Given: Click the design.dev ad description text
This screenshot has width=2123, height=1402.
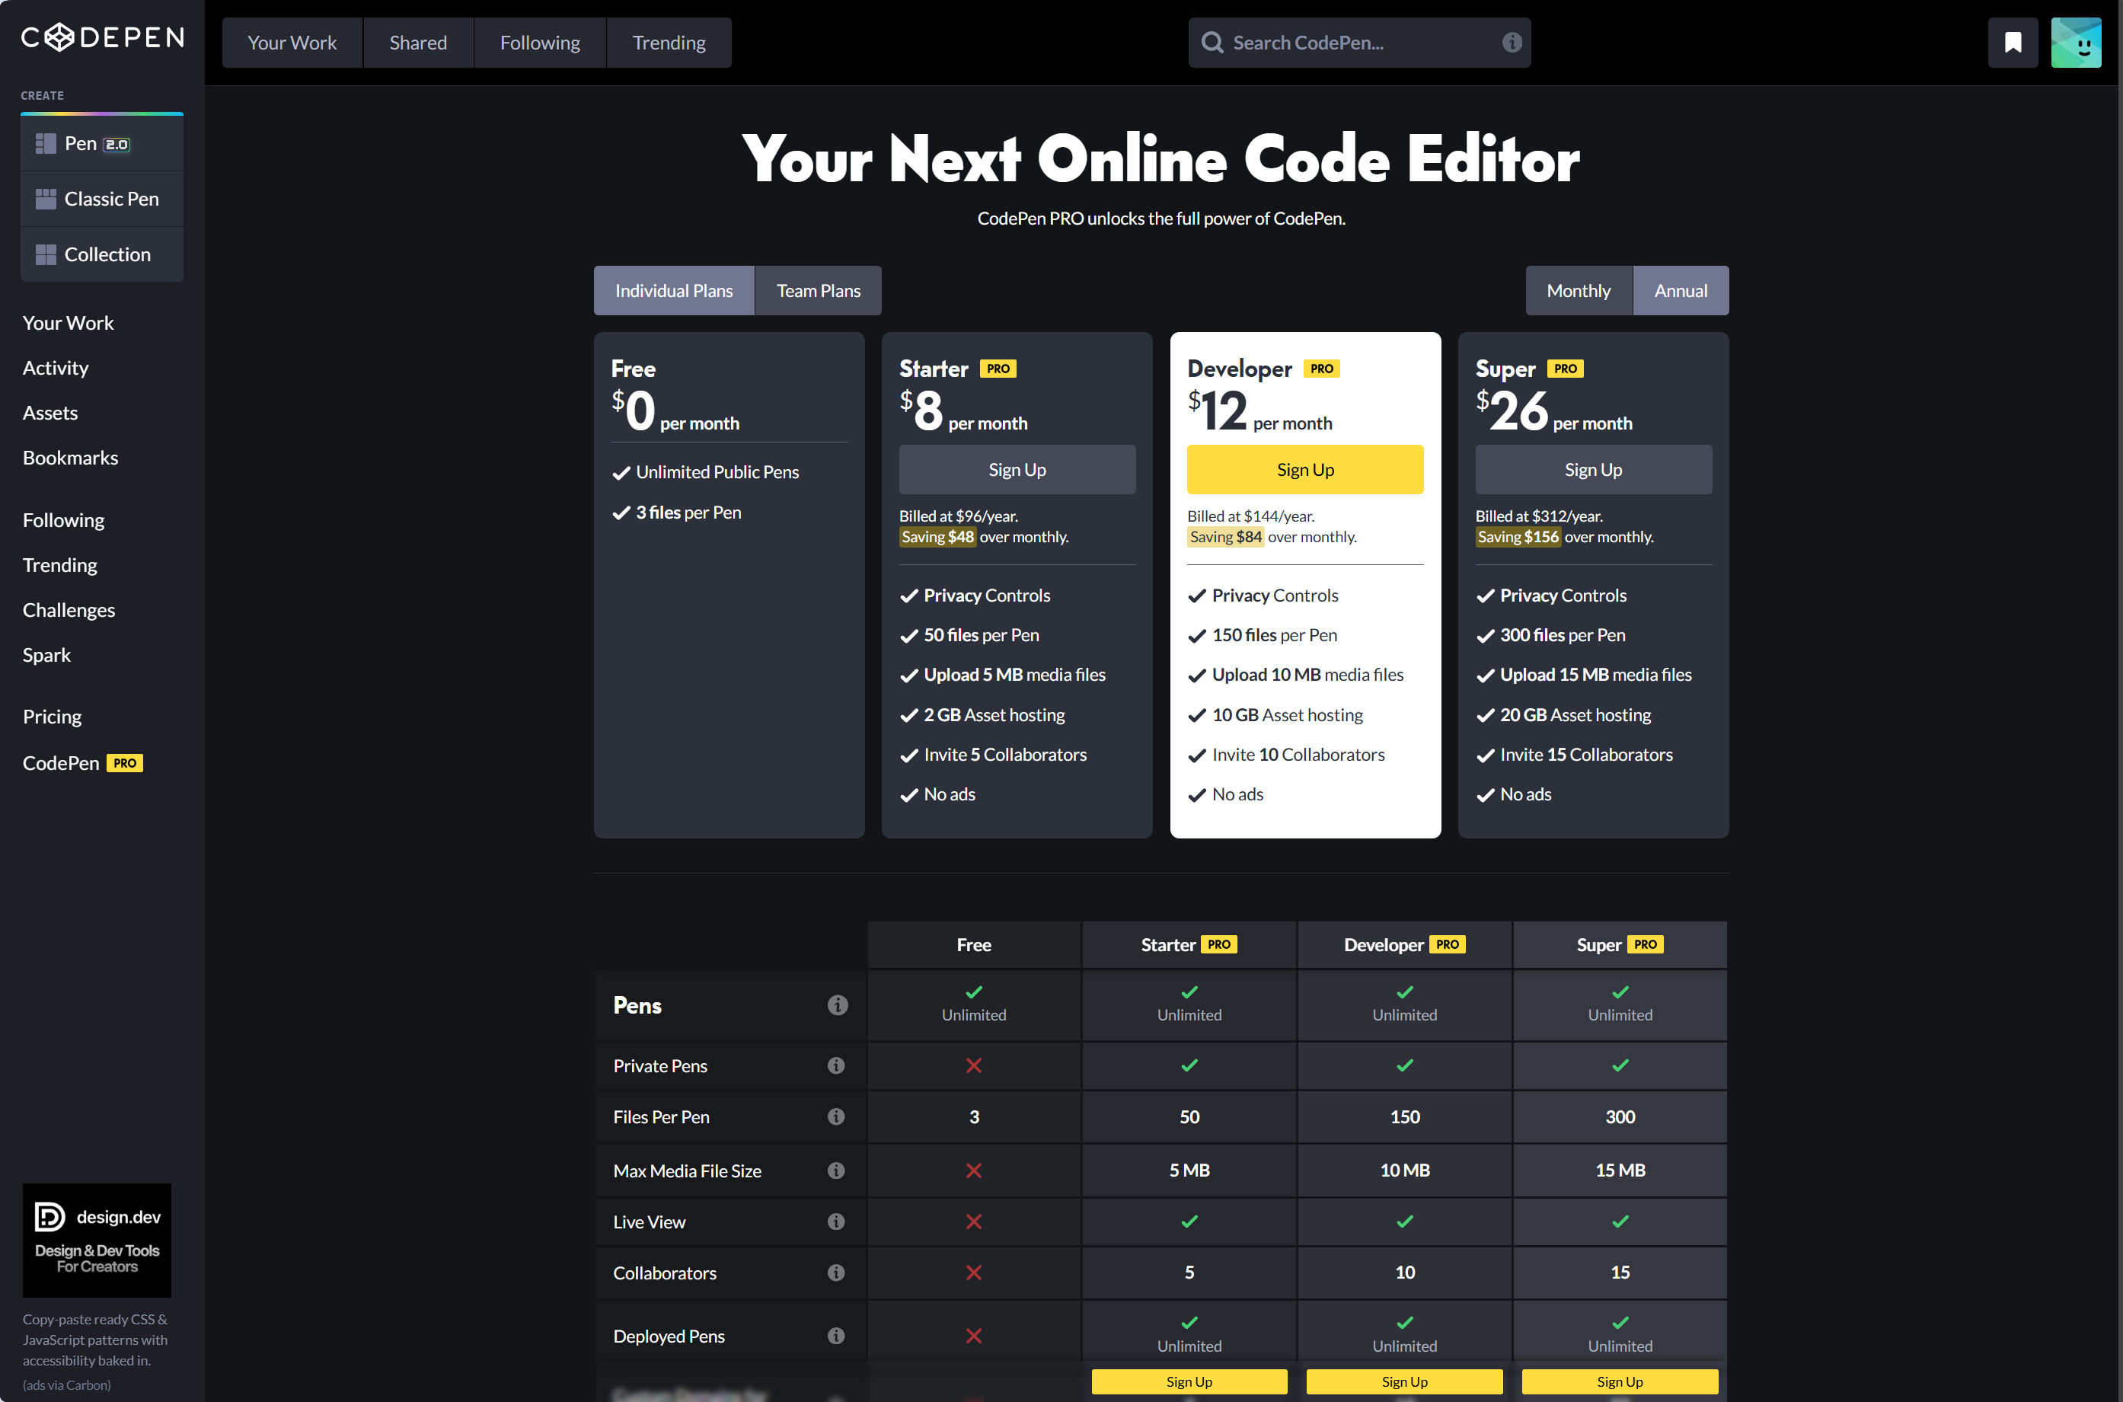Looking at the screenshot, I should 94,1340.
